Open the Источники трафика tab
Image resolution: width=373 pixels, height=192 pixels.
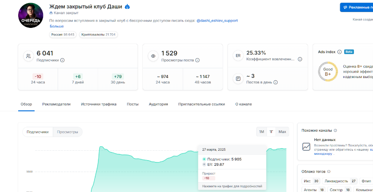[x=99, y=104]
